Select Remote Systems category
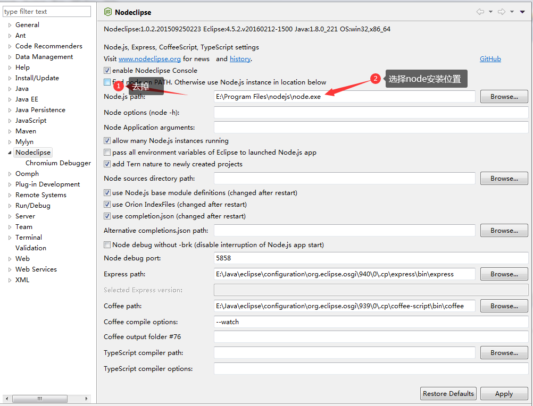 (x=41, y=195)
